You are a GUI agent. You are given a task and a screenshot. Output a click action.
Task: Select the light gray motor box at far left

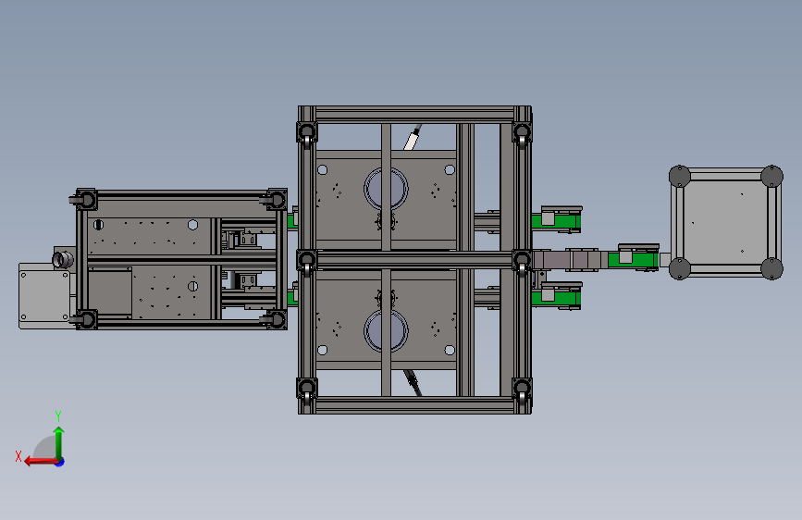[44, 295]
